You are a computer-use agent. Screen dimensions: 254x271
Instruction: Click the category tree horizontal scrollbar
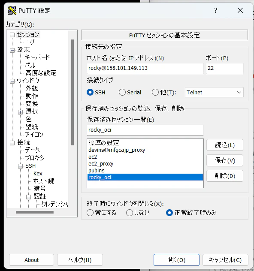[x=35, y=212]
